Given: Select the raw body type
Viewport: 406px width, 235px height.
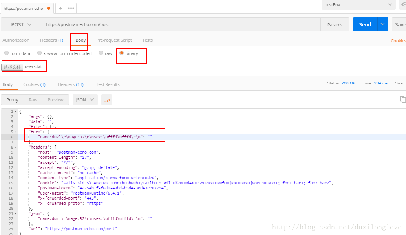Looking at the screenshot, I should tap(101, 53).
